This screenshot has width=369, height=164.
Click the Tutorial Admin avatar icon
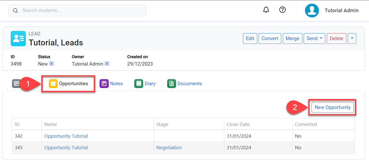pyautogui.click(x=312, y=10)
